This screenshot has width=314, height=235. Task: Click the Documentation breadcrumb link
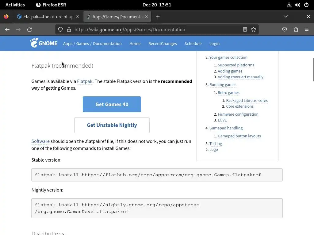(x=107, y=43)
